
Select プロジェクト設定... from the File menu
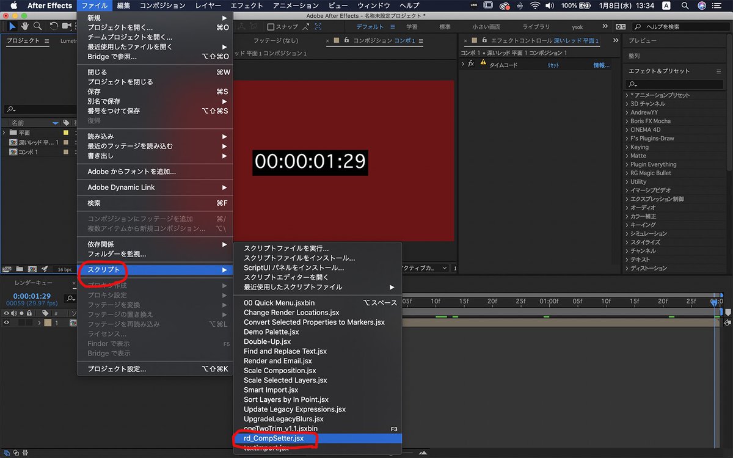point(155,369)
